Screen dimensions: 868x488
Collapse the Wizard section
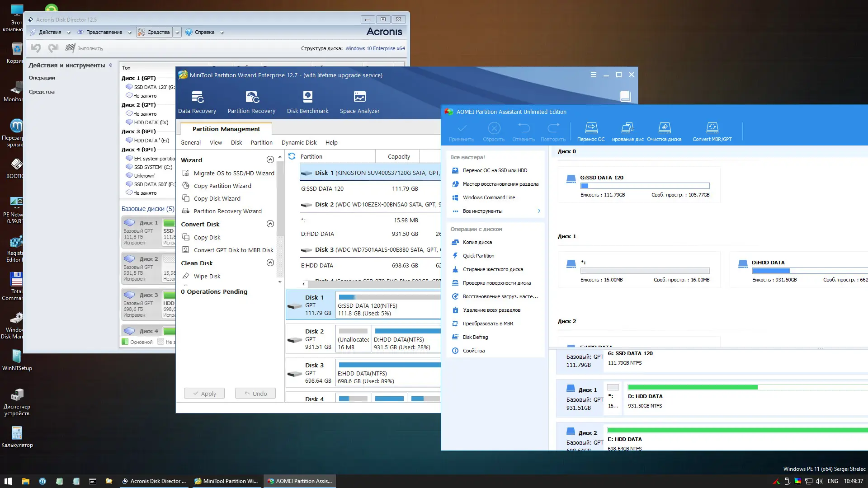point(270,160)
